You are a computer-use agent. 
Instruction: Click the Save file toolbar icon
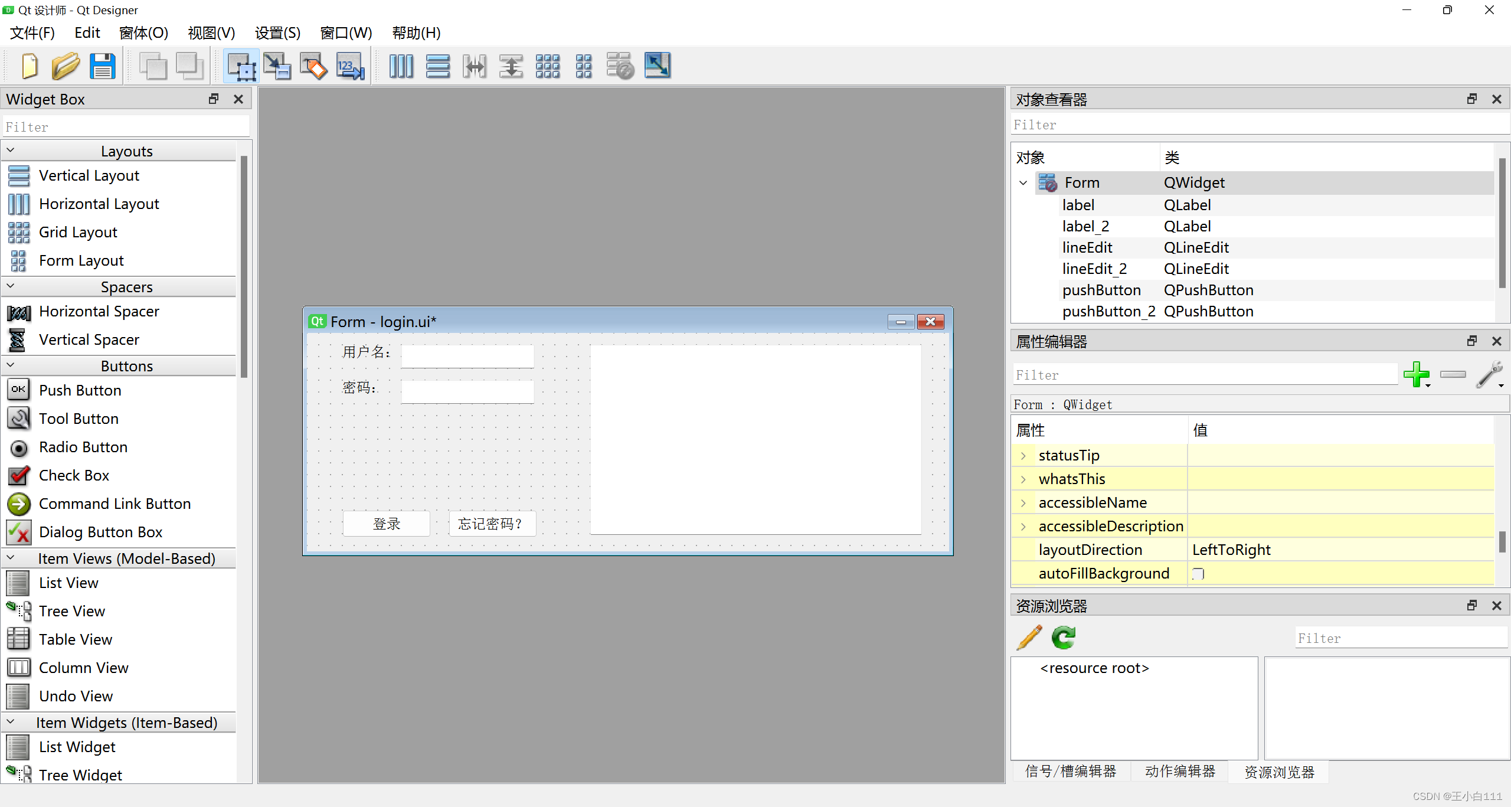point(103,66)
